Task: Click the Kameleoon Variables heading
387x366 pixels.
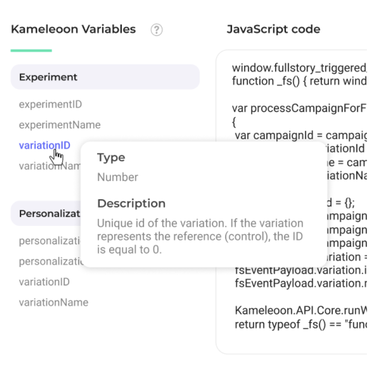Action: tap(73, 29)
